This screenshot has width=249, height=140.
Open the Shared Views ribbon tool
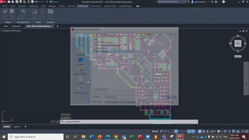coord(12,14)
